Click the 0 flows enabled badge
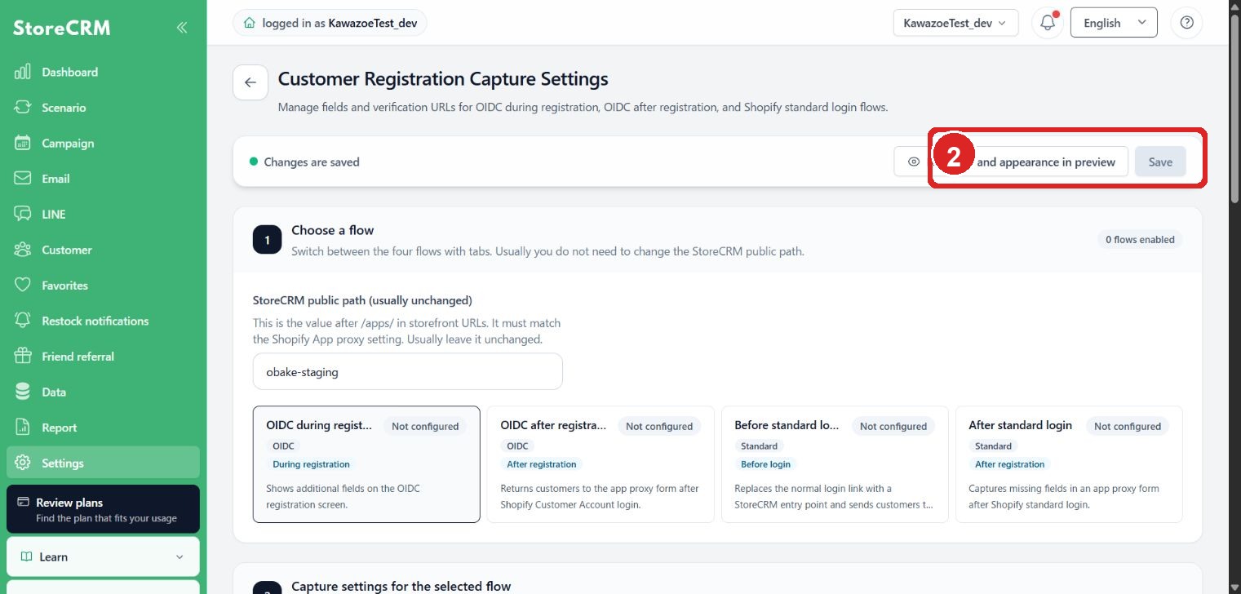1241x594 pixels. [1140, 240]
